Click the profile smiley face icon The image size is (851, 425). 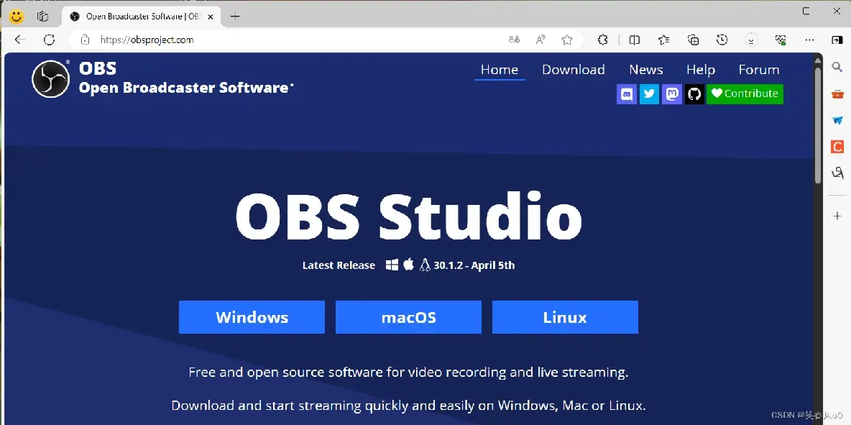pyautogui.click(x=17, y=17)
